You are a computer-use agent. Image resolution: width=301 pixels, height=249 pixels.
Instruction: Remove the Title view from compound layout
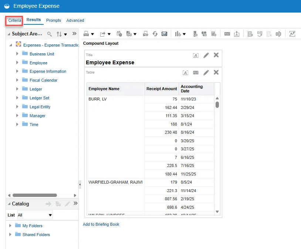[216, 55]
